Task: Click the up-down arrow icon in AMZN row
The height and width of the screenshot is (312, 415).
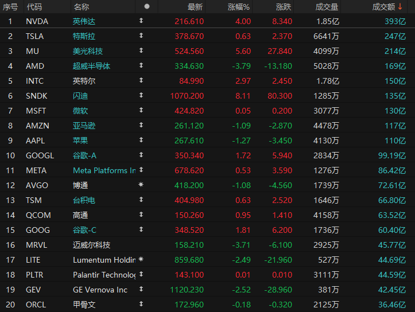Action: tap(141, 125)
